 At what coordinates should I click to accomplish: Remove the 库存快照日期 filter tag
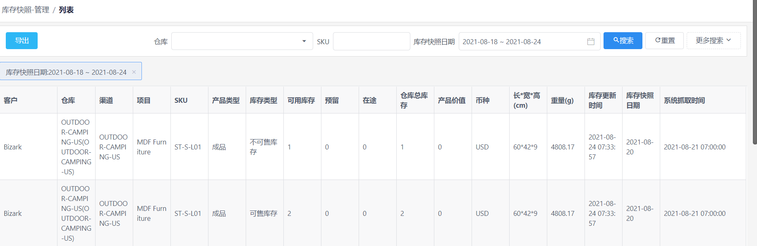click(134, 72)
